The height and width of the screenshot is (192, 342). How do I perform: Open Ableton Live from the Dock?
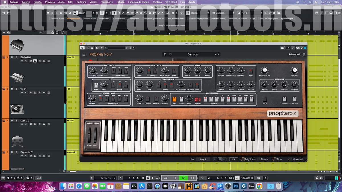(x=251, y=186)
